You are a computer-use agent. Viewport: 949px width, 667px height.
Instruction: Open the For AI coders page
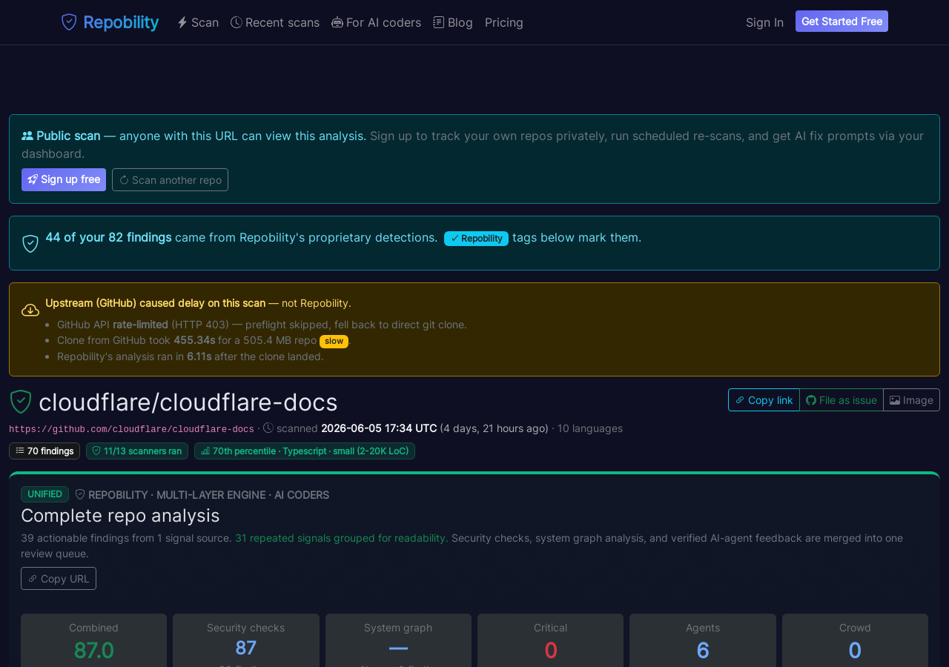(x=376, y=22)
